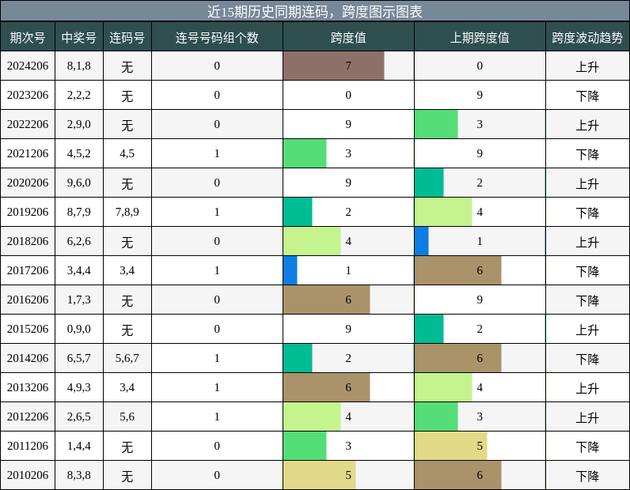
Task: Click the 连号号码组个数 column header
Action: [x=217, y=37]
